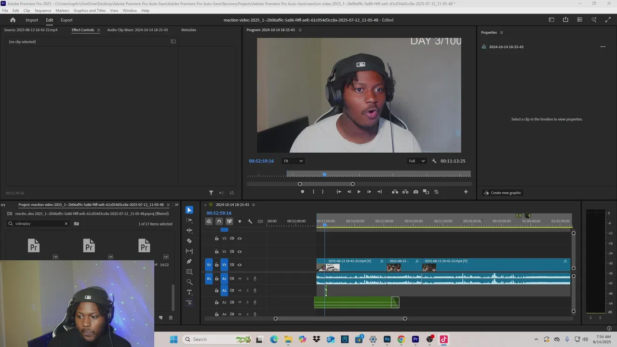Hide the V2 track output eye
The height and width of the screenshot is (347, 617).
click(x=240, y=252)
